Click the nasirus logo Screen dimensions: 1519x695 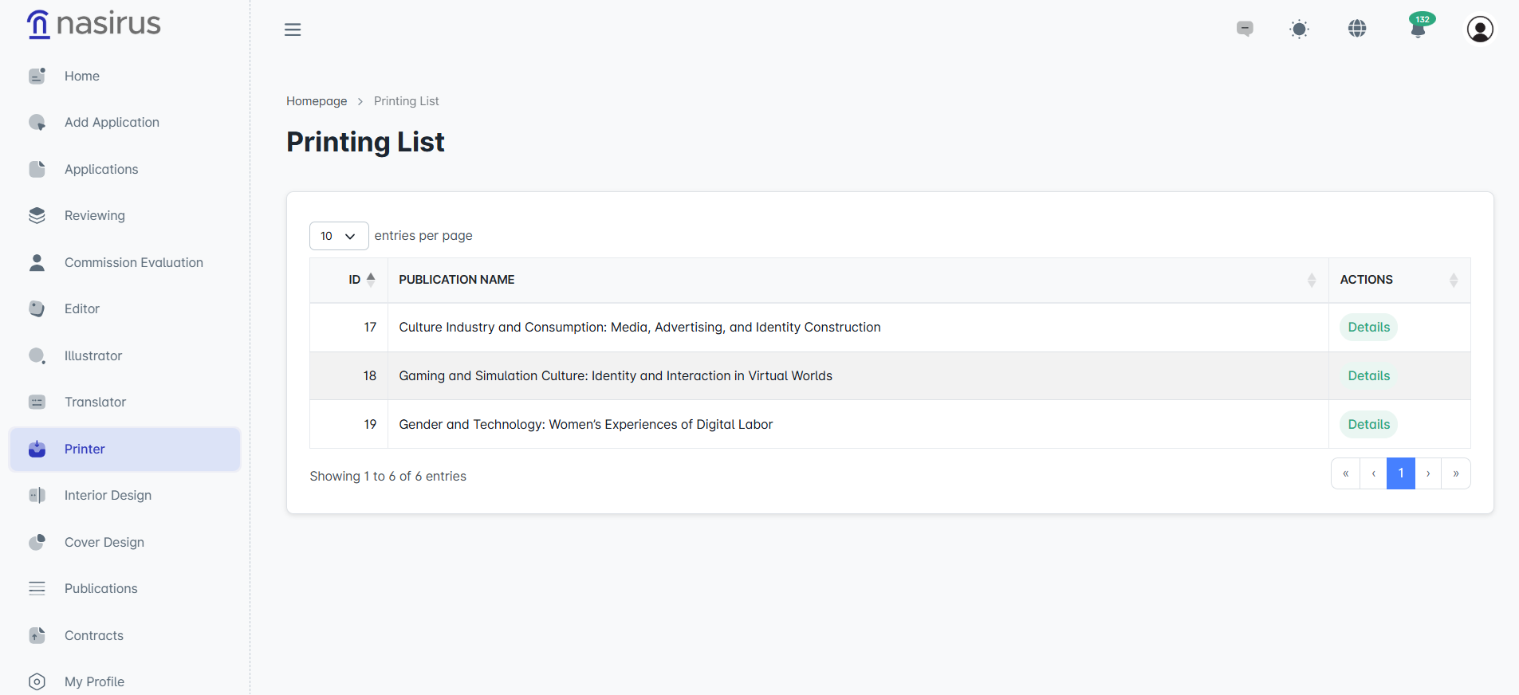point(94,24)
